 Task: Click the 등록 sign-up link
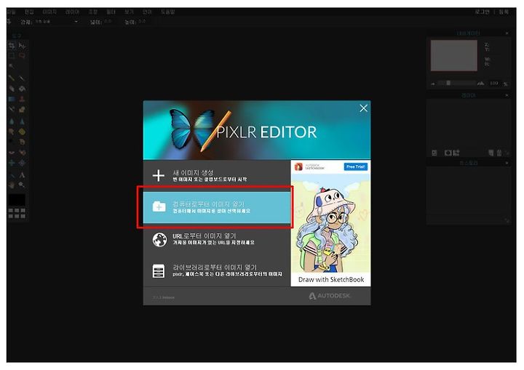pyautogui.click(x=504, y=12)
